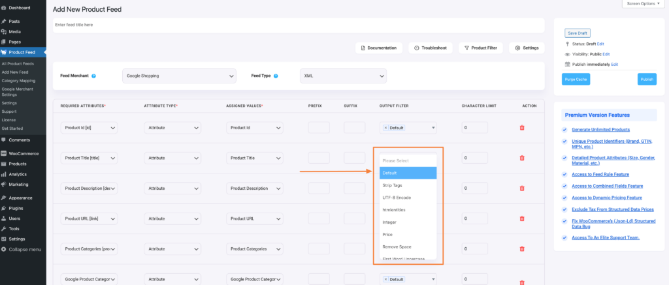The width and height of the screenshot is (669, 285).
Task: Click the Feed Merchant help info icon
Action: click(94, 76)
